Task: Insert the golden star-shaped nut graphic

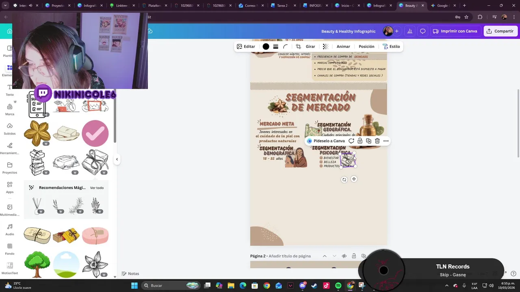Action: point(37,133)
